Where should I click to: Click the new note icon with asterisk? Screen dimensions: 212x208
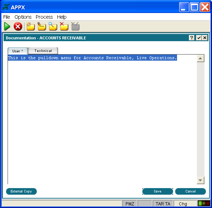point(31,26)
